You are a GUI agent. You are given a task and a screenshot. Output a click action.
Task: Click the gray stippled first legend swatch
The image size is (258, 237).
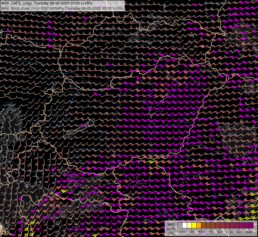click(180, 225)
